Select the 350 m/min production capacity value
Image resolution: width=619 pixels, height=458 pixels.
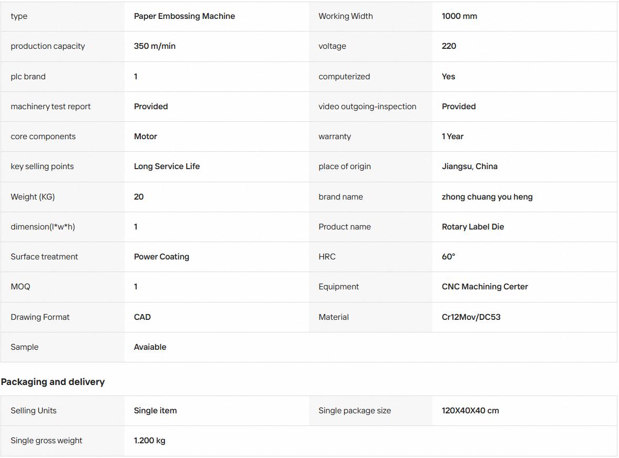(154, 46)
